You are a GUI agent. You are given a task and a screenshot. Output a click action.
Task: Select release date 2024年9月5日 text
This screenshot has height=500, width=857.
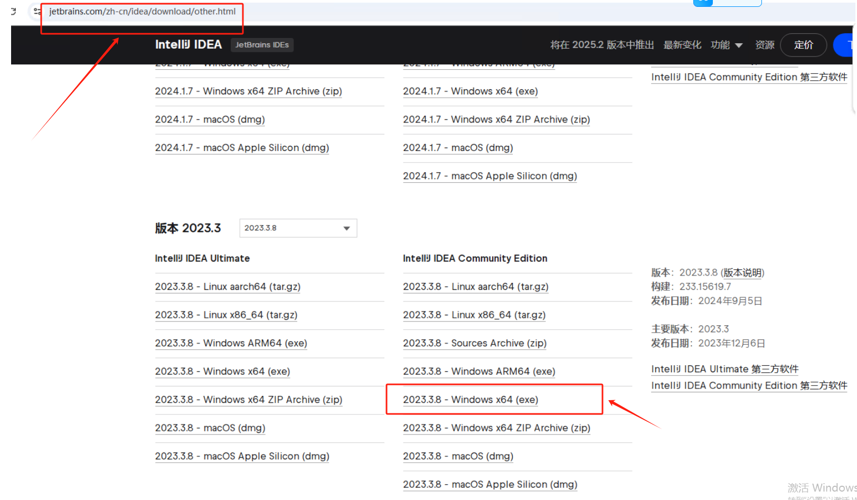coord(730,301)
